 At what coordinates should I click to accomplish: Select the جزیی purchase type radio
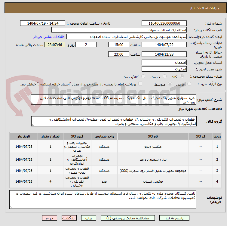[189, 84]
